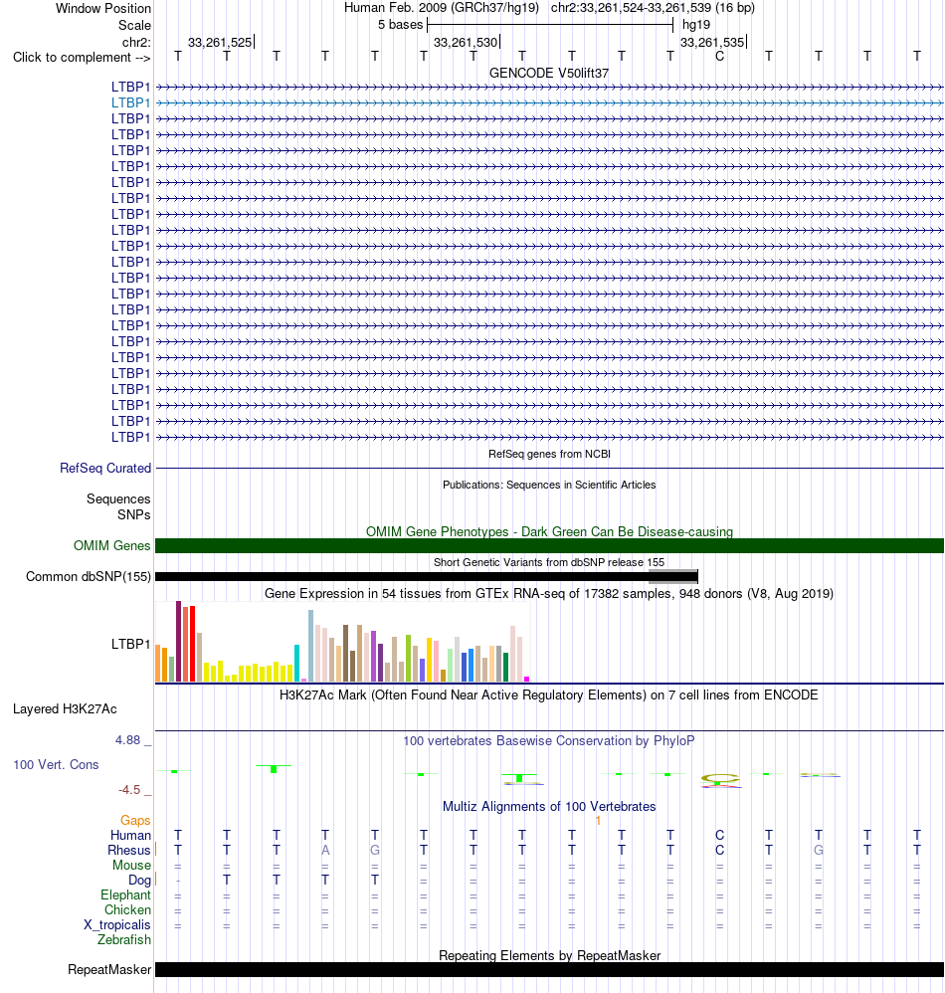Click the yellow C logo in PhyloP track
Screen dimensions: 945x993
720,778
